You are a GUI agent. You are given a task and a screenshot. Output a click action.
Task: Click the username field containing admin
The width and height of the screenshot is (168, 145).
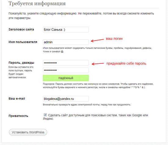66,42
